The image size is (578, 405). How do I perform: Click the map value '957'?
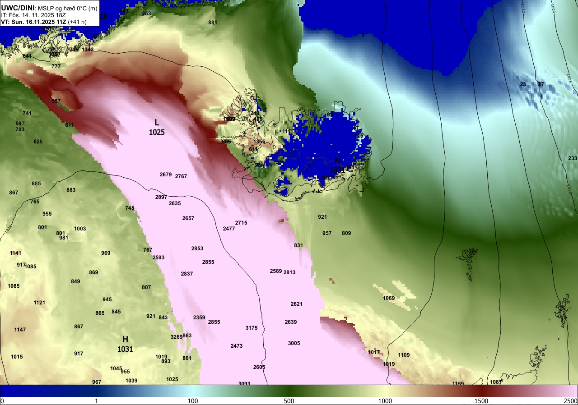pyautogui.click(x=327, y=233)
